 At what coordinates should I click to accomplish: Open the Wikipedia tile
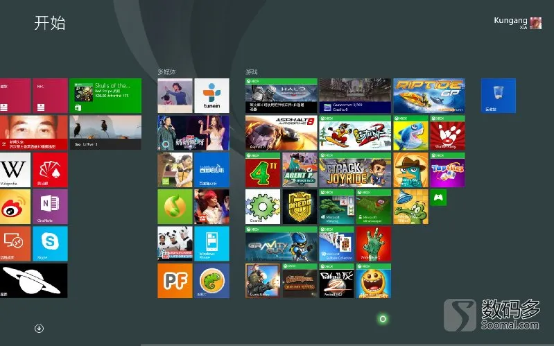coord(15,170)
